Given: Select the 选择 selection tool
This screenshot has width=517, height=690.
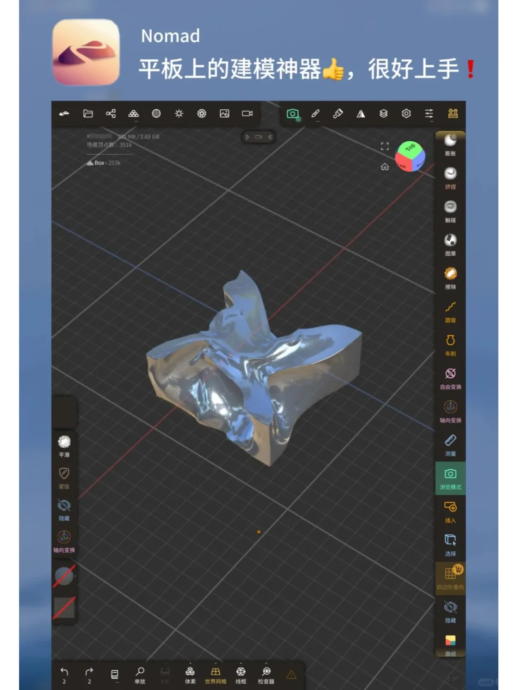Looking at the screenshot, I should [x=450, y=545].
